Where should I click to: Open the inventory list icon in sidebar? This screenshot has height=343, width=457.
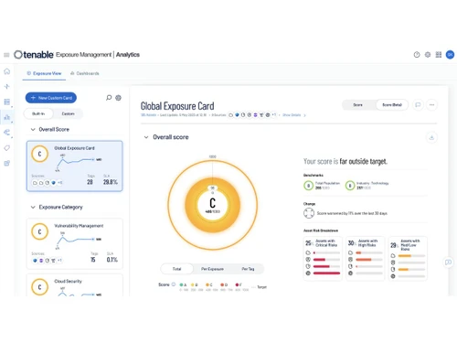click(x=7, y=102)
